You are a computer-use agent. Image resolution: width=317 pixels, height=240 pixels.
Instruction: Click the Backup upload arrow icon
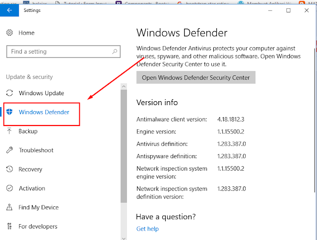[x=9, y=131]
